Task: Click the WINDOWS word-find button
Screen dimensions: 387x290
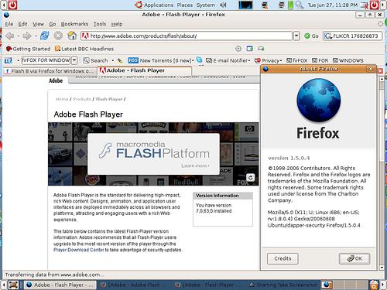Action: point(348,60)
